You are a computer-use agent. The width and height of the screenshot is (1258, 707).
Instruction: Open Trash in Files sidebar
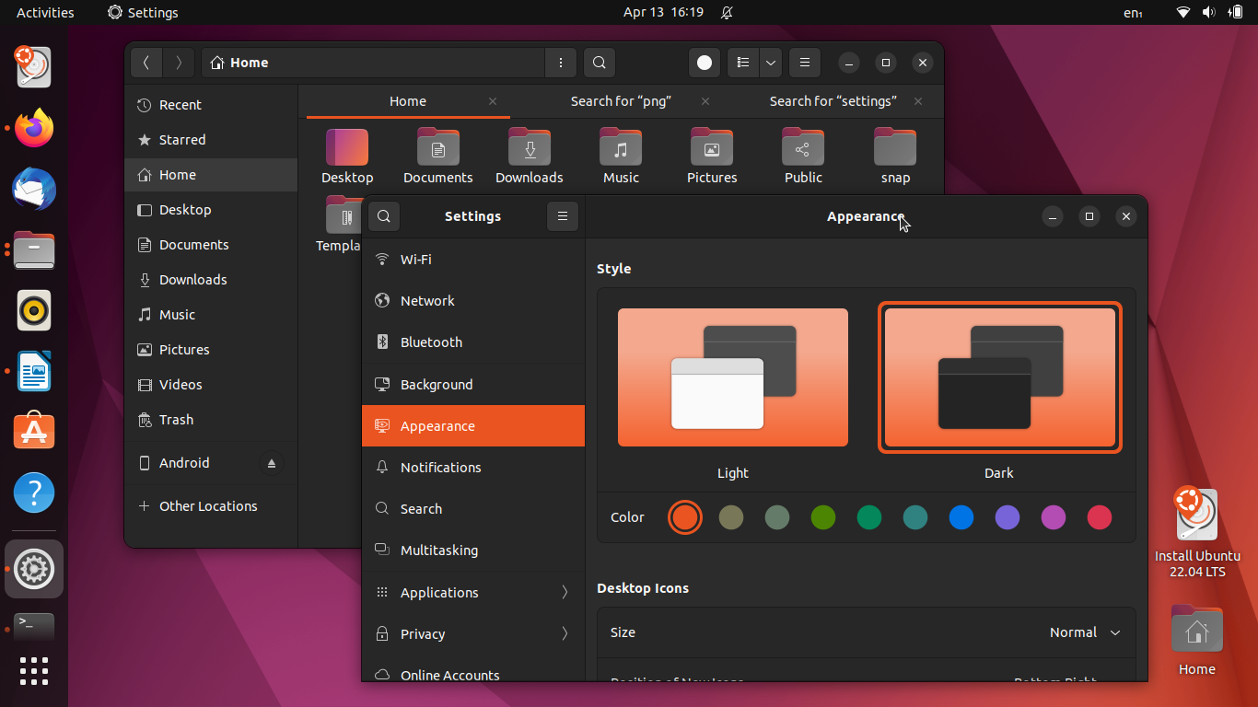(211, 420)
